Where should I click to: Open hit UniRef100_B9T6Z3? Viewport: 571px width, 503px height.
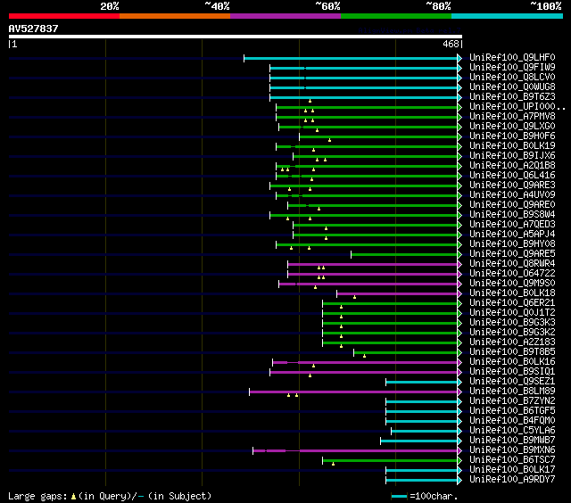[512, 97]
